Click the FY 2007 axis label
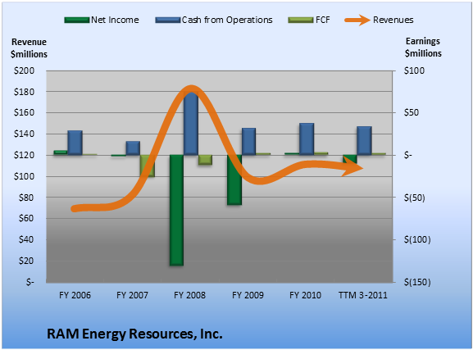 click(132, 295)
